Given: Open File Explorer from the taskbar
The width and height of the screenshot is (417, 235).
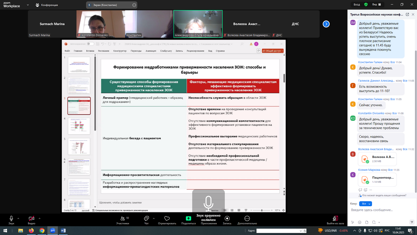Looking at the screenshot, I should click(21, 230).
